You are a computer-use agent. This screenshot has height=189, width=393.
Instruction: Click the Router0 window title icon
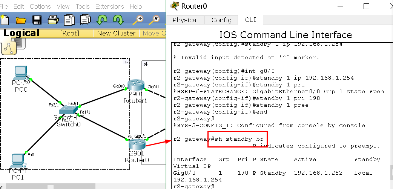coord(175,6)
